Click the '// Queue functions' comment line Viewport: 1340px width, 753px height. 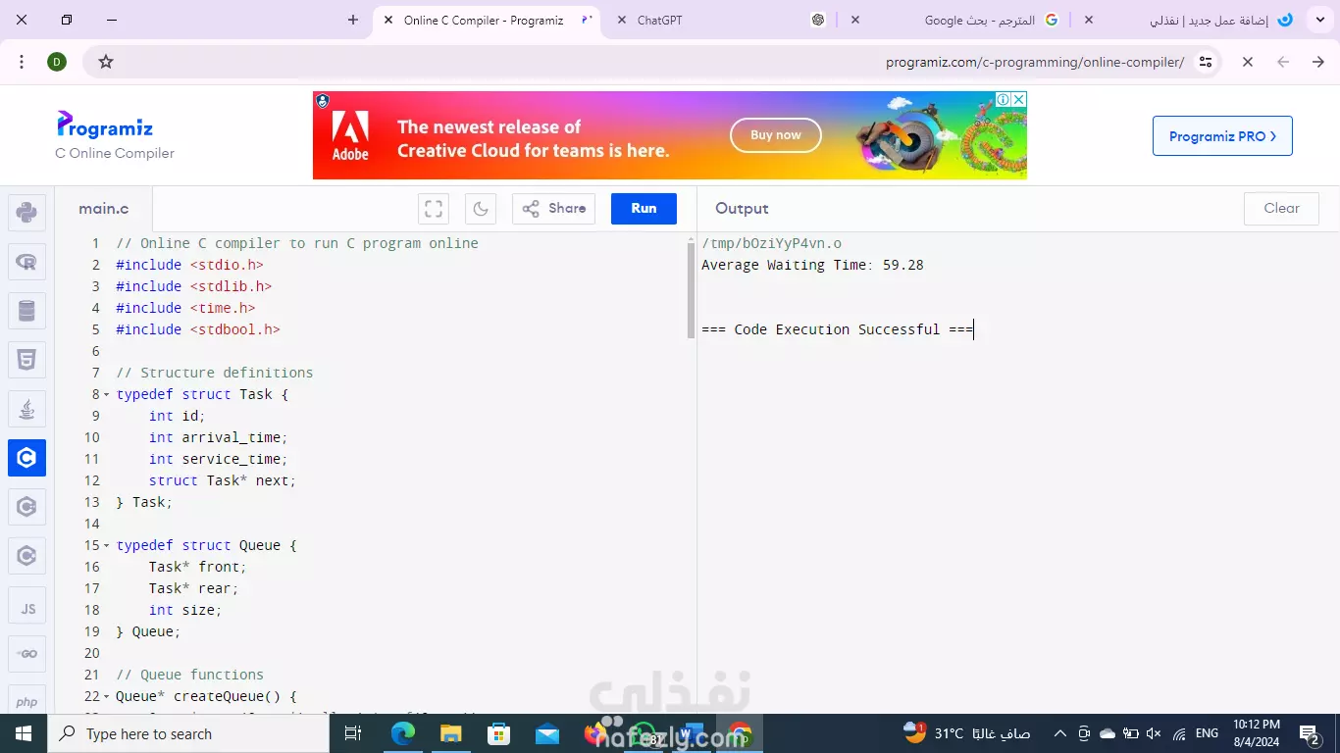click(x=190, y=675)
